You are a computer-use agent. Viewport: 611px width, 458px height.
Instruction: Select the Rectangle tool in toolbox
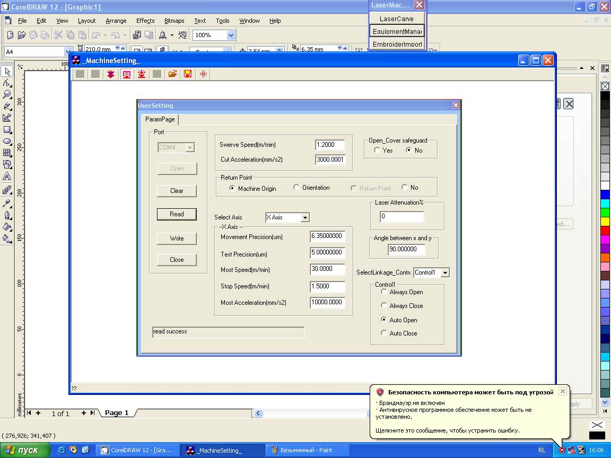pyautogui.click(x=7, y=129)
